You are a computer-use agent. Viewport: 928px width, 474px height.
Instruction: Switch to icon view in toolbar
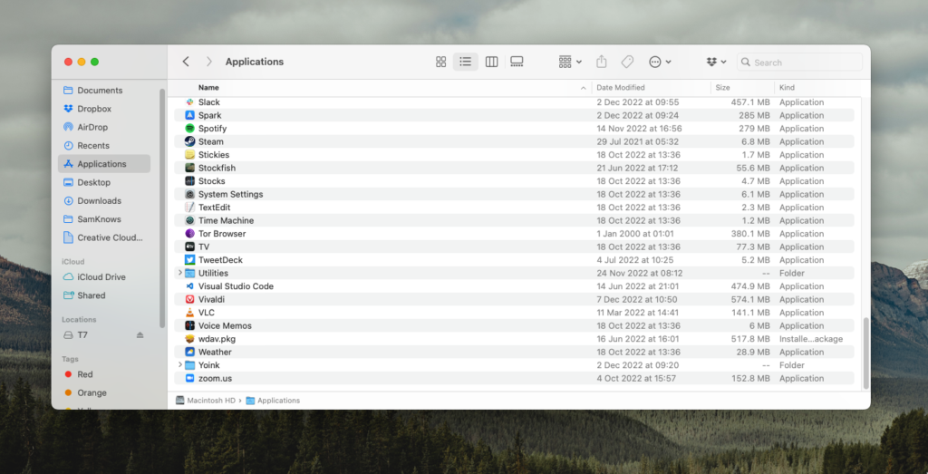point(440,63)
